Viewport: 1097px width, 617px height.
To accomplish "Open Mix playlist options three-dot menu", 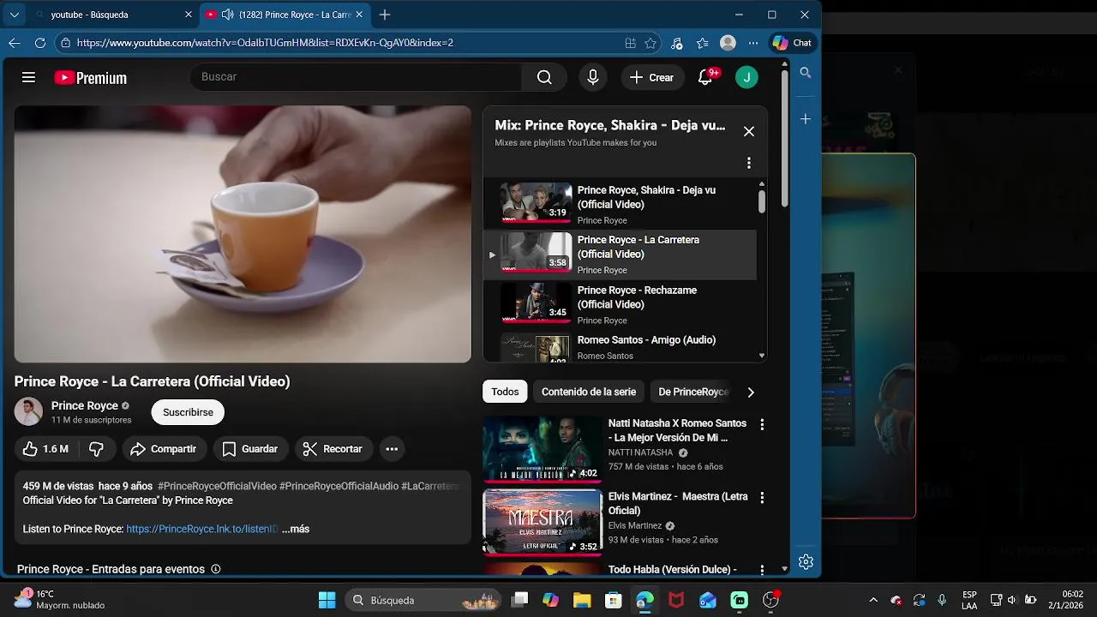I will 749,163.
